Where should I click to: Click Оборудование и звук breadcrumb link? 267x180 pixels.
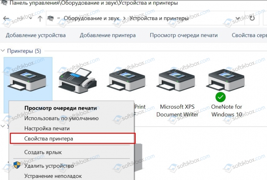point(92,18)
